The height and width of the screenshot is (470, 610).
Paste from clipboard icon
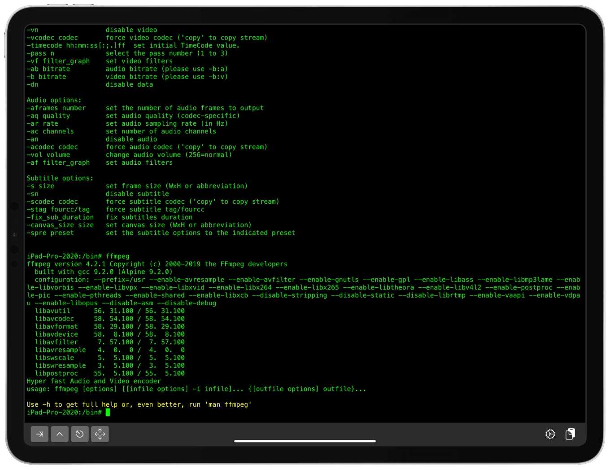tap(570, 434)
